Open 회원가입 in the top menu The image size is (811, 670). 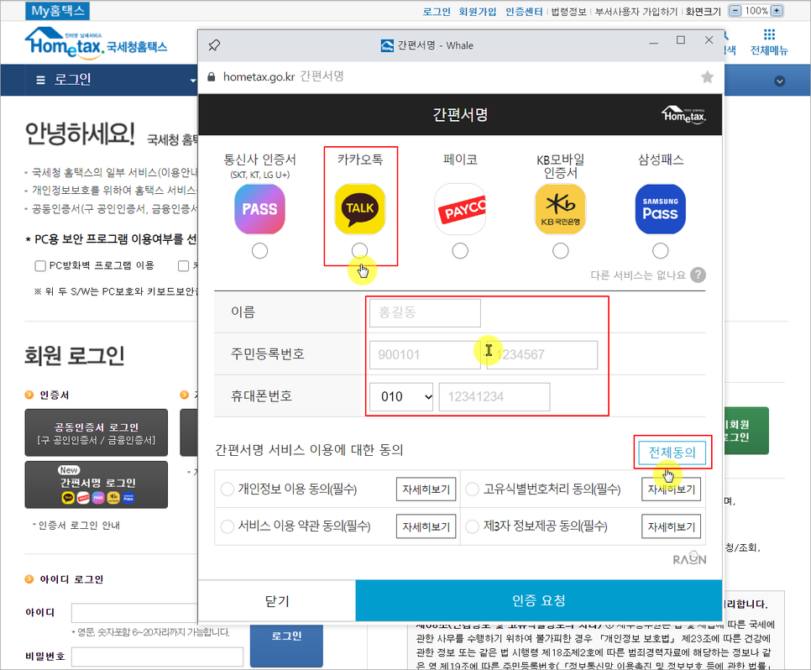coord(478,12)
